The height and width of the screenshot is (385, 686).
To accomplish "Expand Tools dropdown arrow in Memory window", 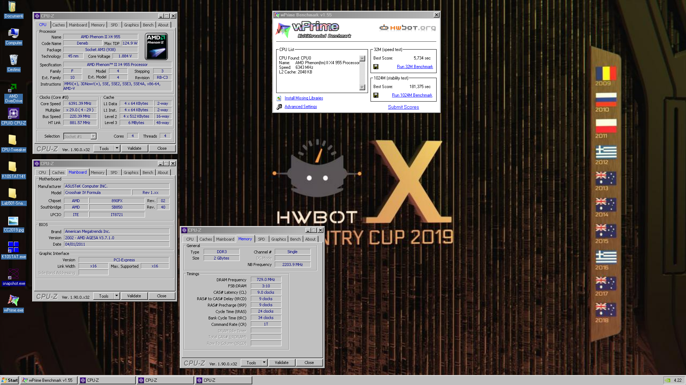I will (264, 363).
